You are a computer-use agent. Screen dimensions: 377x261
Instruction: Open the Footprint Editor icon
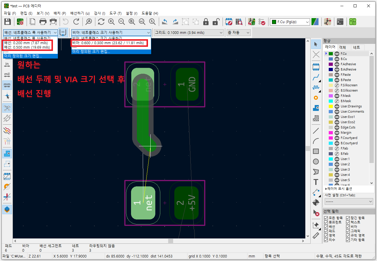pyautogui.click(x=229, y=21)
